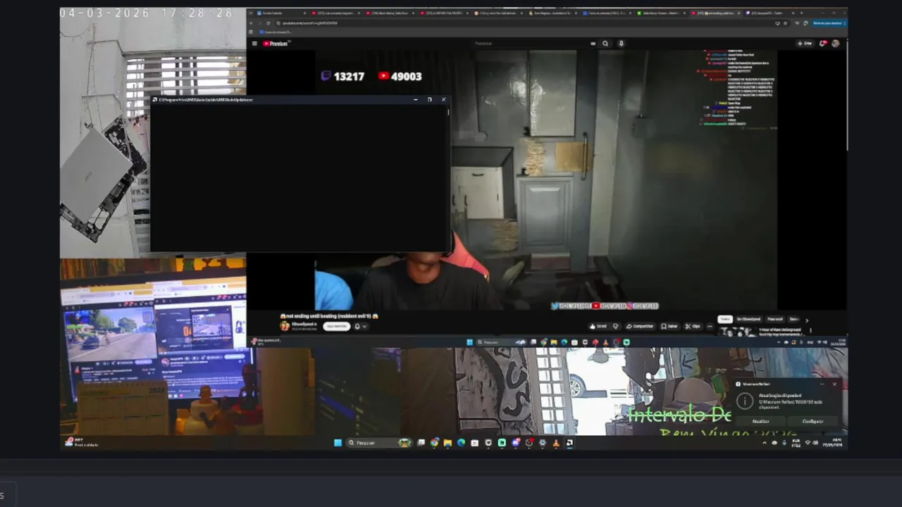Image resolution: width=902 pixels, height=507 pixels.
Task: Click Salvar to save the video
Action: [669, 326]
